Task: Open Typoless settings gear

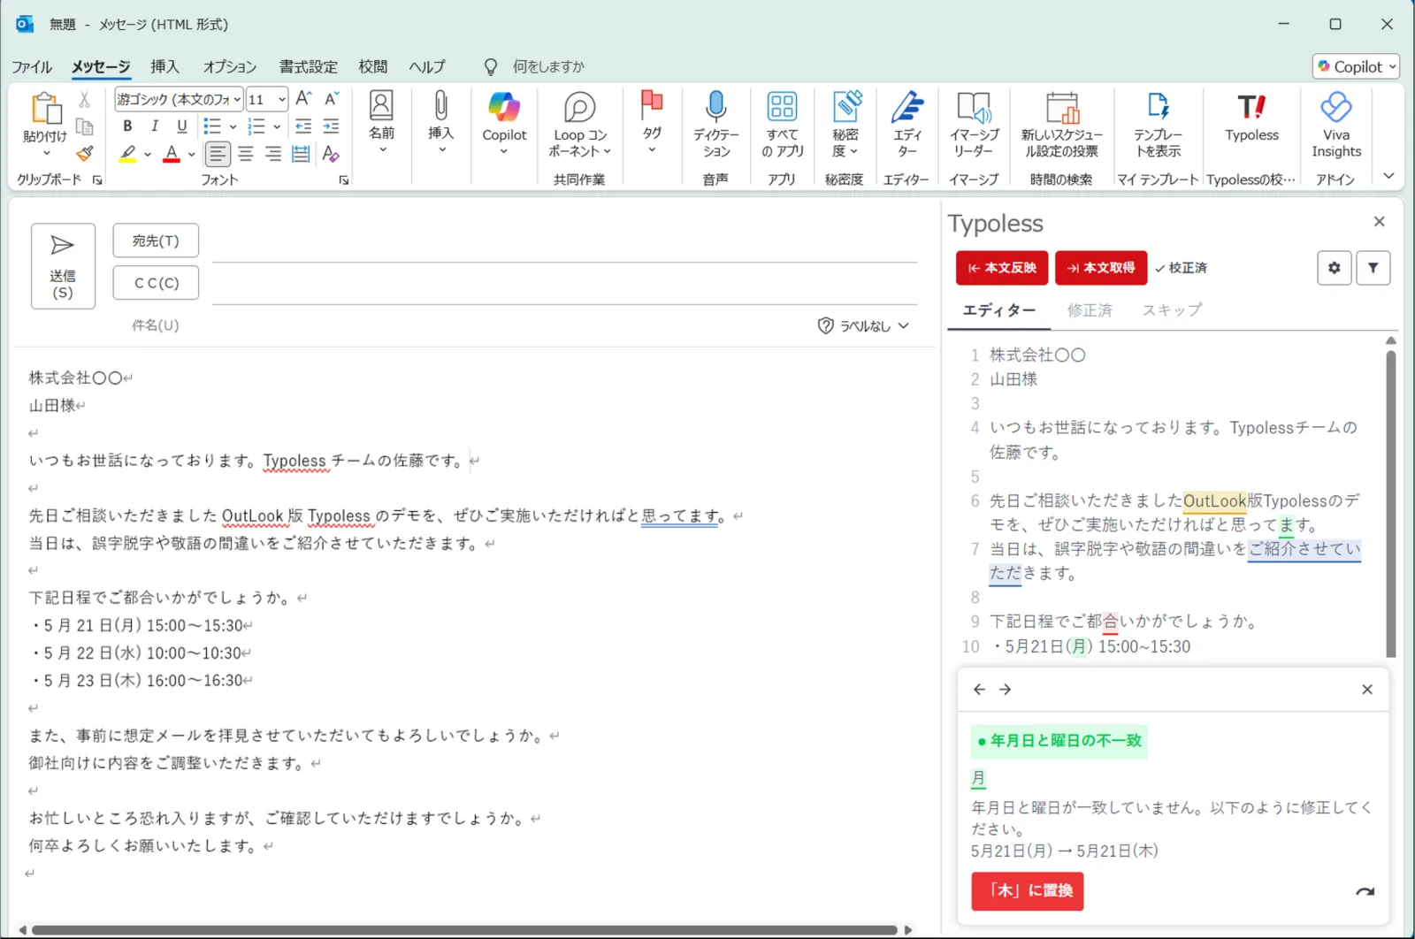Action: click(x=1334, y=268)
